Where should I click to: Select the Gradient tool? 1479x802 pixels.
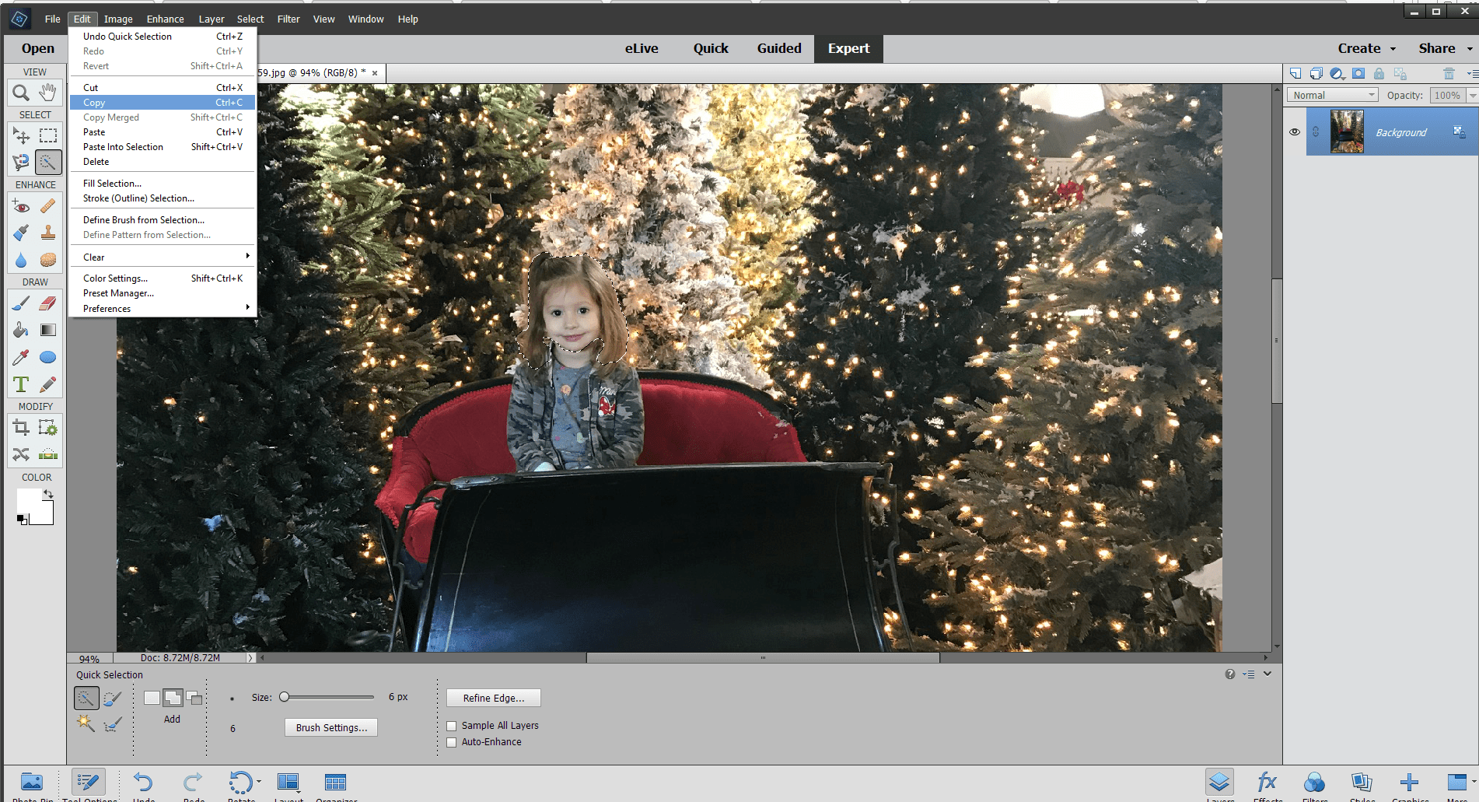pos(48,330)
